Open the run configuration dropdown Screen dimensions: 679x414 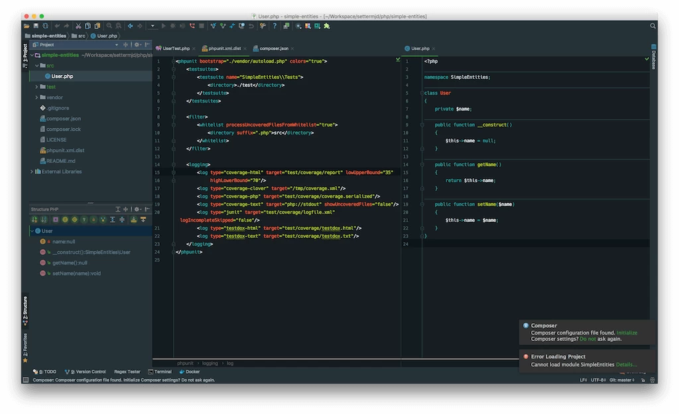point(153,26)
